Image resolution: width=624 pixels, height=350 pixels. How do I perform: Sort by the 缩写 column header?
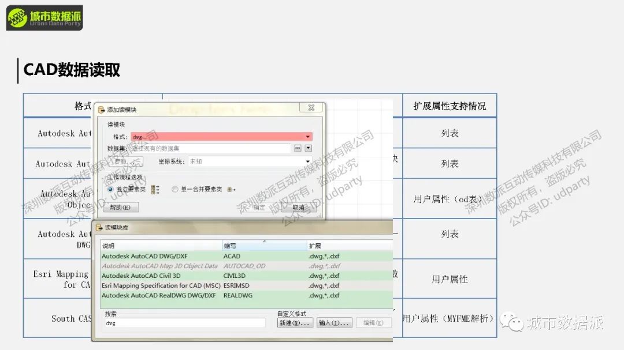[264, 246]
